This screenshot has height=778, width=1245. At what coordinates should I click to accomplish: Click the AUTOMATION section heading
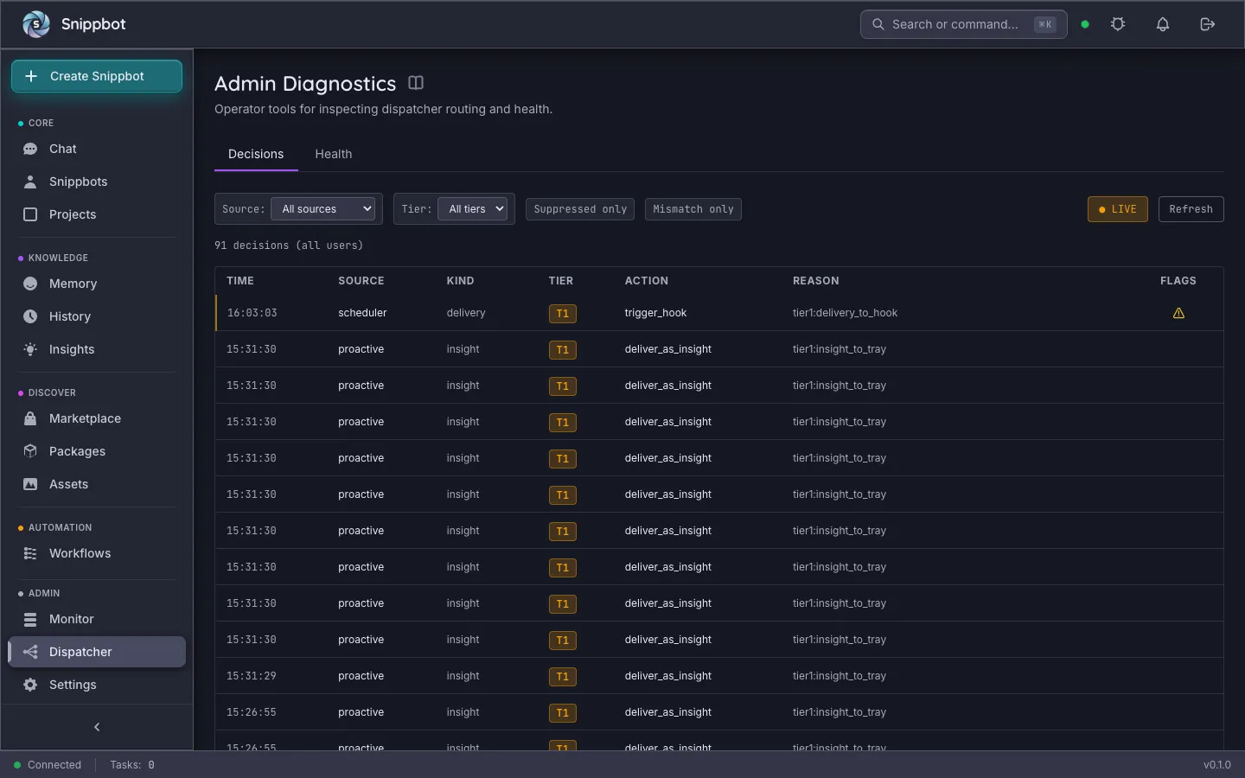(x=60, y=527)
